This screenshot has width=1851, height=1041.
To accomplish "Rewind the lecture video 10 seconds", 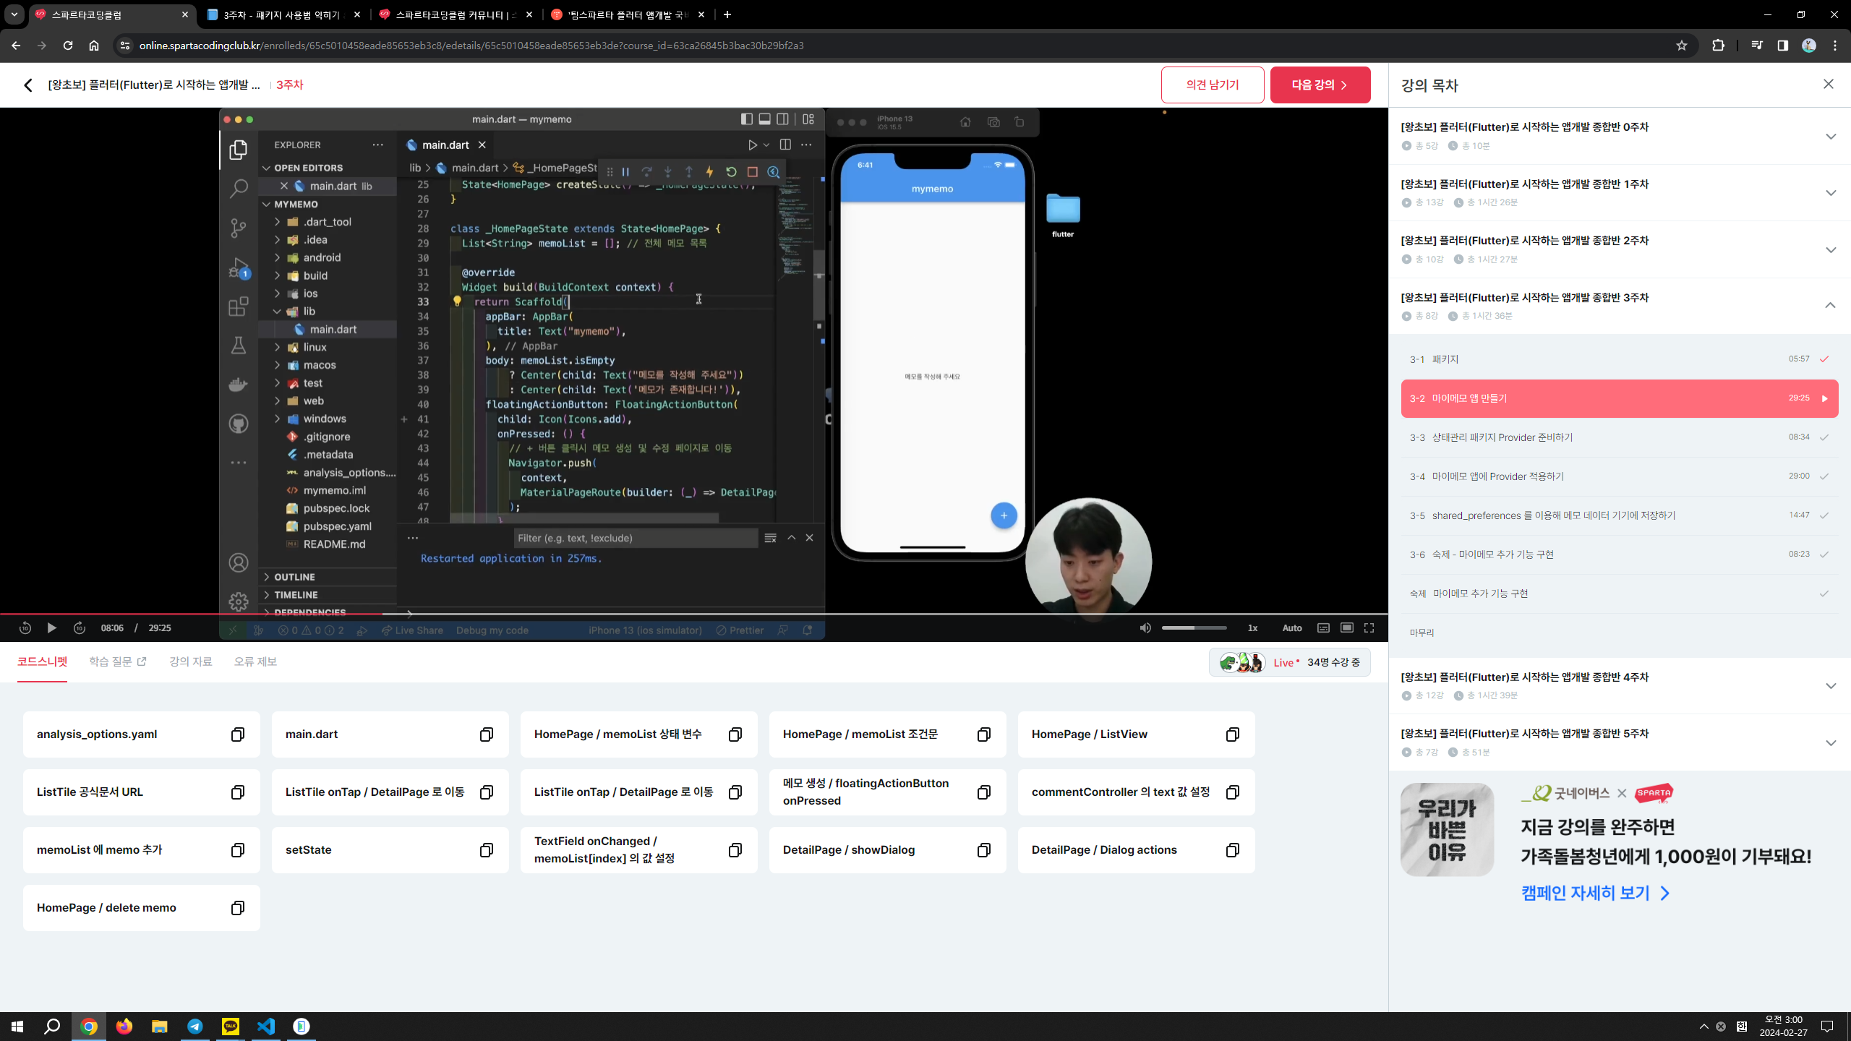I will [25, 628].
